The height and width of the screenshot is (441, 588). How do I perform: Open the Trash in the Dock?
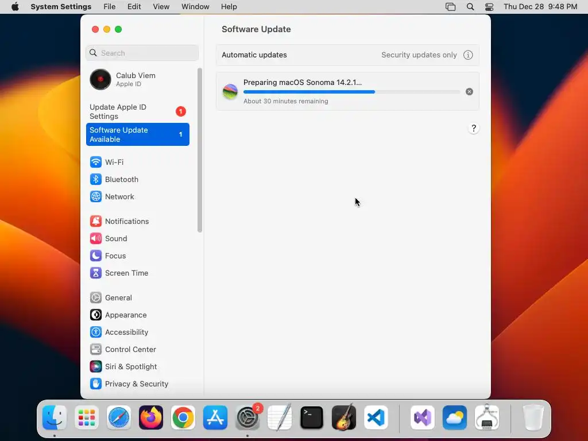click(x=533, y=417)
